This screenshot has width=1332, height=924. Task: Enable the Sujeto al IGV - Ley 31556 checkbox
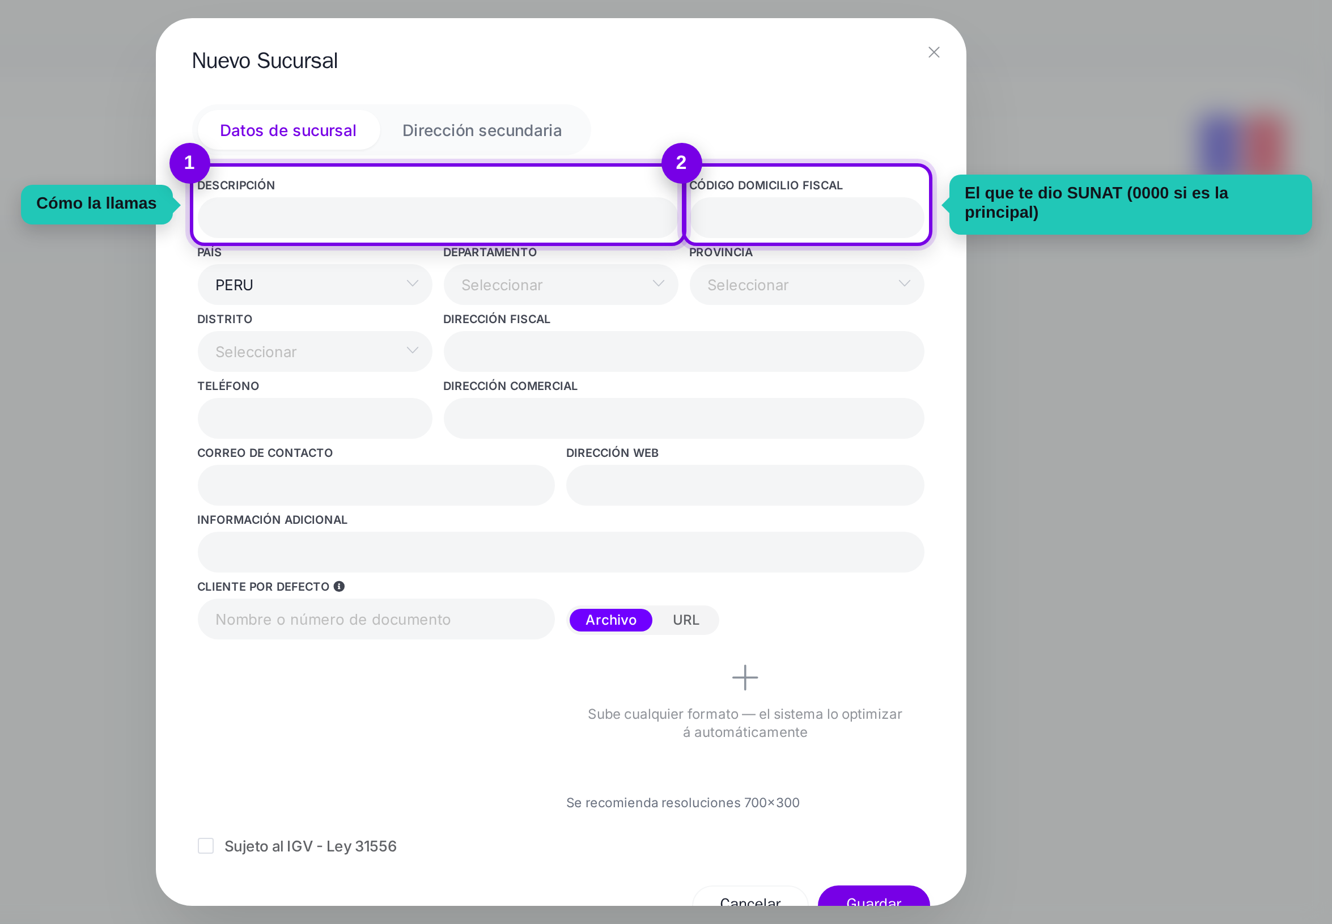point(206,846)
